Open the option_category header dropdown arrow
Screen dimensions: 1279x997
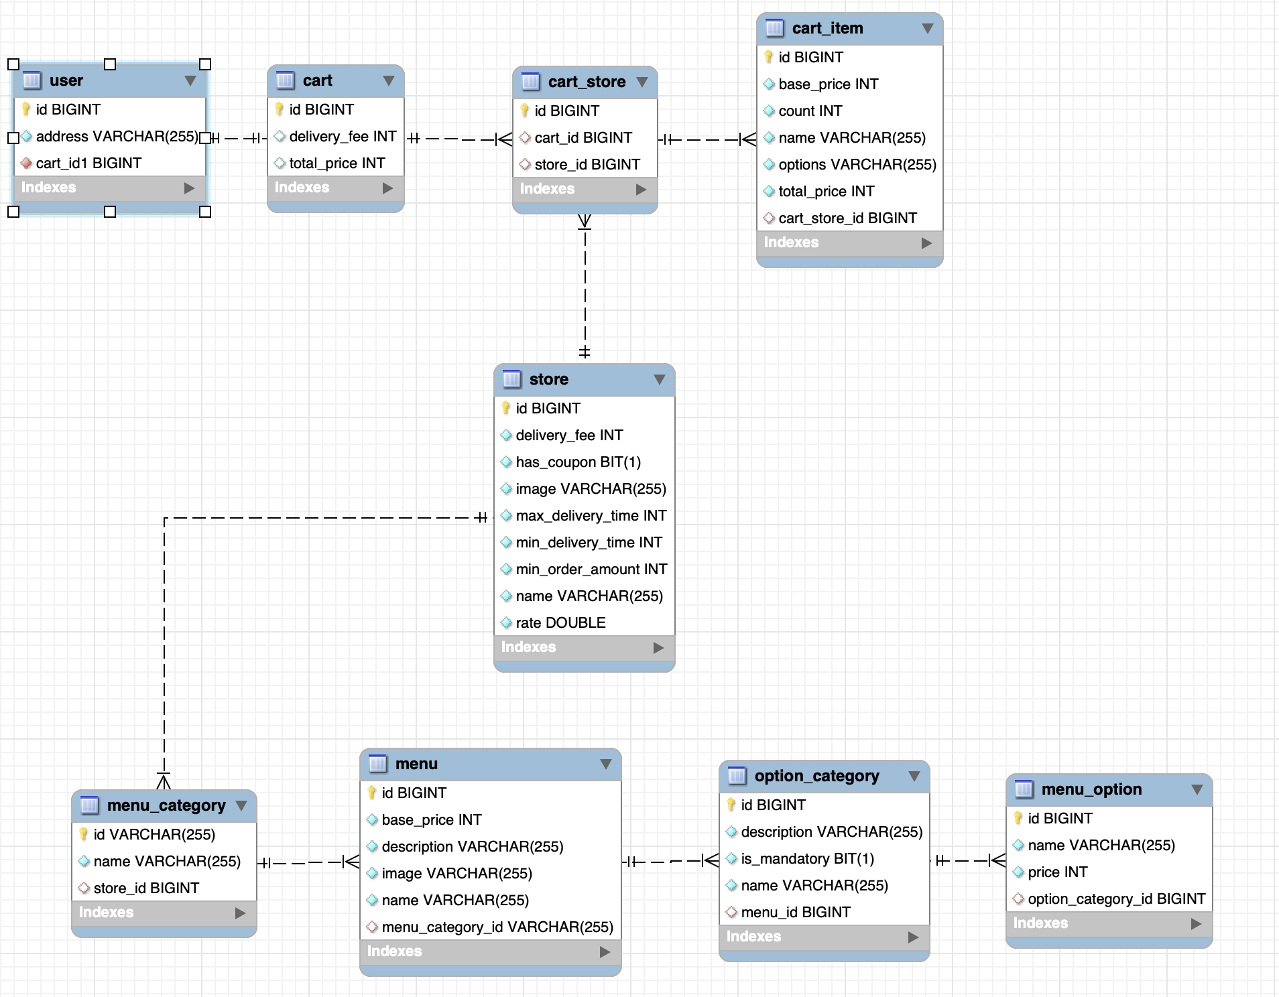click(x=916, y=775)
